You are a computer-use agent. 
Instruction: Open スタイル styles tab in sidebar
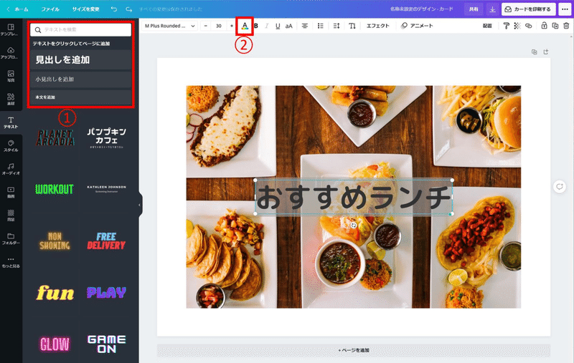(x=11, y=146)
